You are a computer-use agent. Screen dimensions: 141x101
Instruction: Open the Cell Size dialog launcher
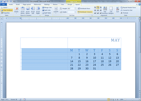pyautogui.click(x=92, y=15)
